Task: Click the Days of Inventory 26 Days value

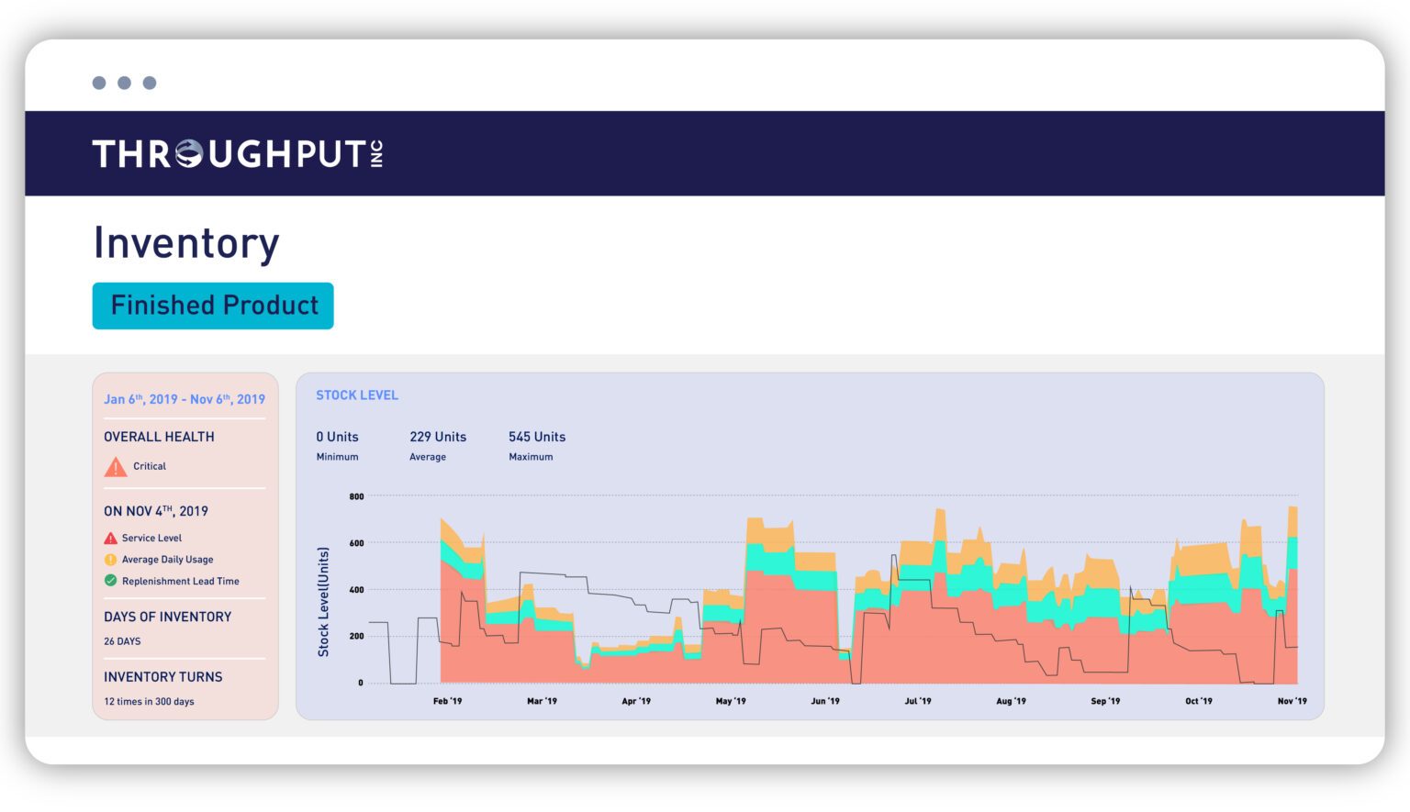Action: click(122, 641)
